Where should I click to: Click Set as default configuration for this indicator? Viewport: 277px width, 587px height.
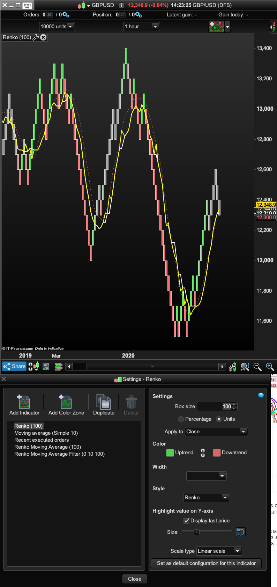pyautogui.click(x=207, y=563)
